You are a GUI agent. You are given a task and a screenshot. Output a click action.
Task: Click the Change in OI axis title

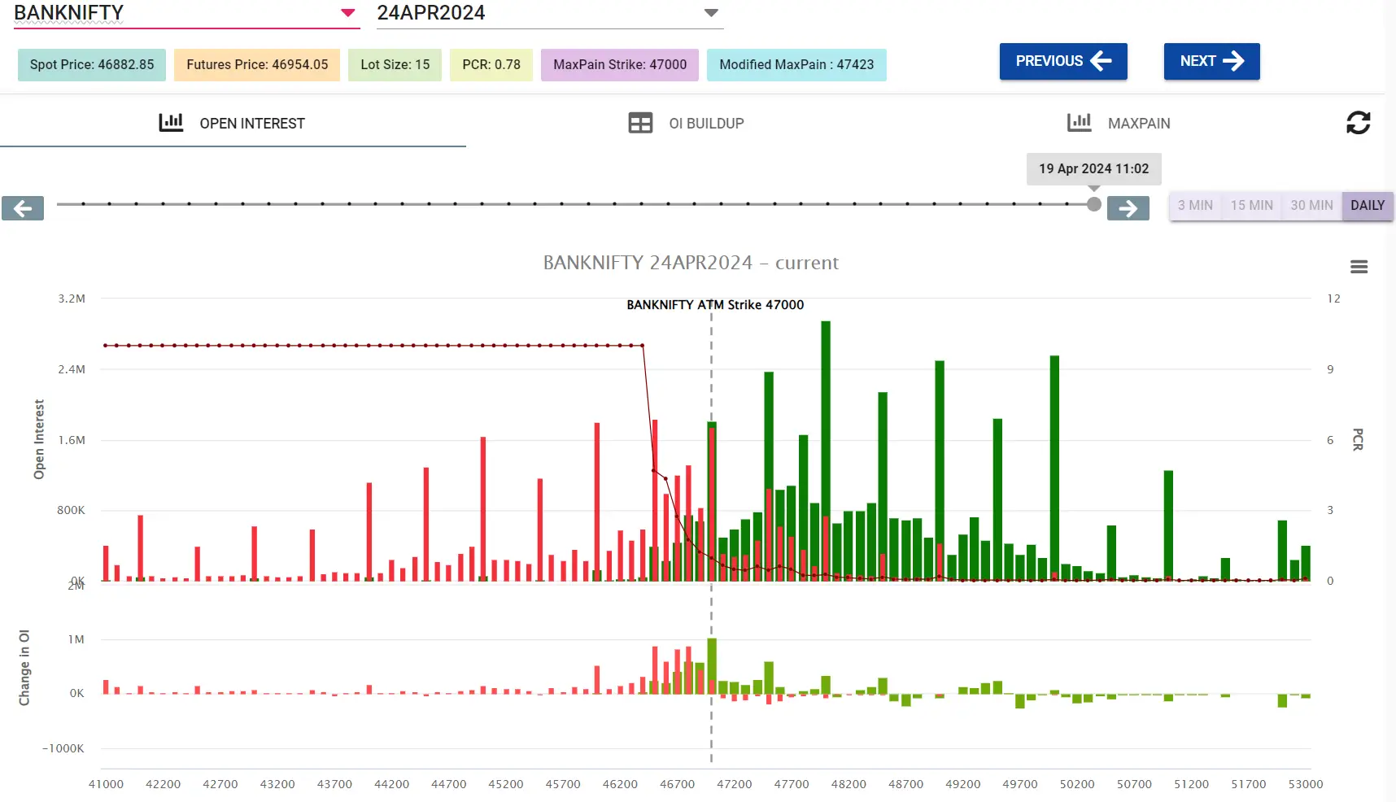coord(24,668)
